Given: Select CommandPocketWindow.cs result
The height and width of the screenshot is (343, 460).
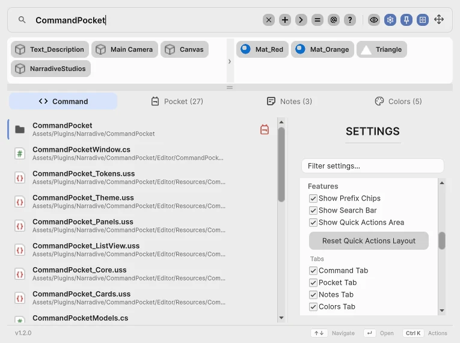Looking at the screenshot, I should [141, 153].
